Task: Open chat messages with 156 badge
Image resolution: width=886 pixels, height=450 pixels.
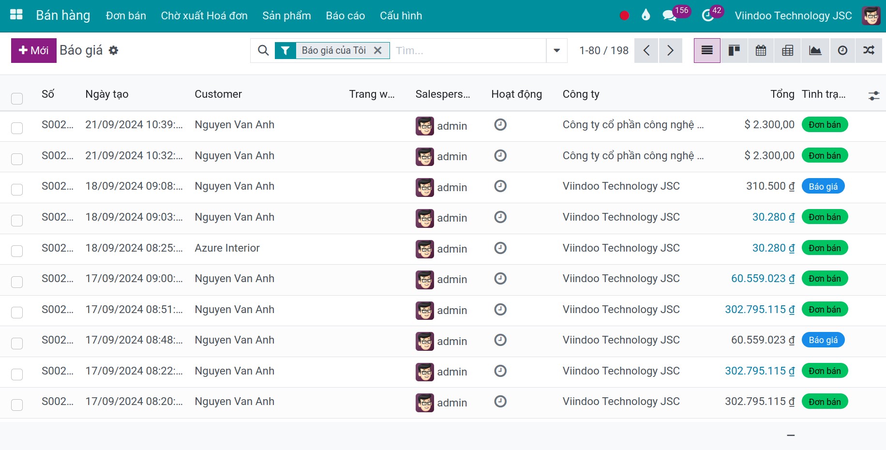Action: 670,15
